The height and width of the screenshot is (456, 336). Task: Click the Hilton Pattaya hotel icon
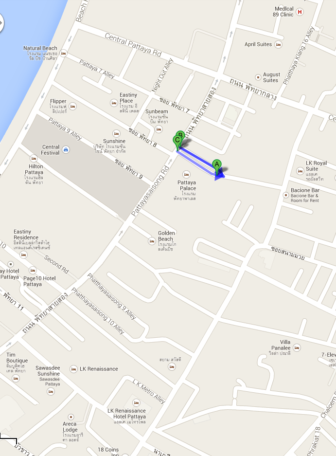tap(34, 159)
